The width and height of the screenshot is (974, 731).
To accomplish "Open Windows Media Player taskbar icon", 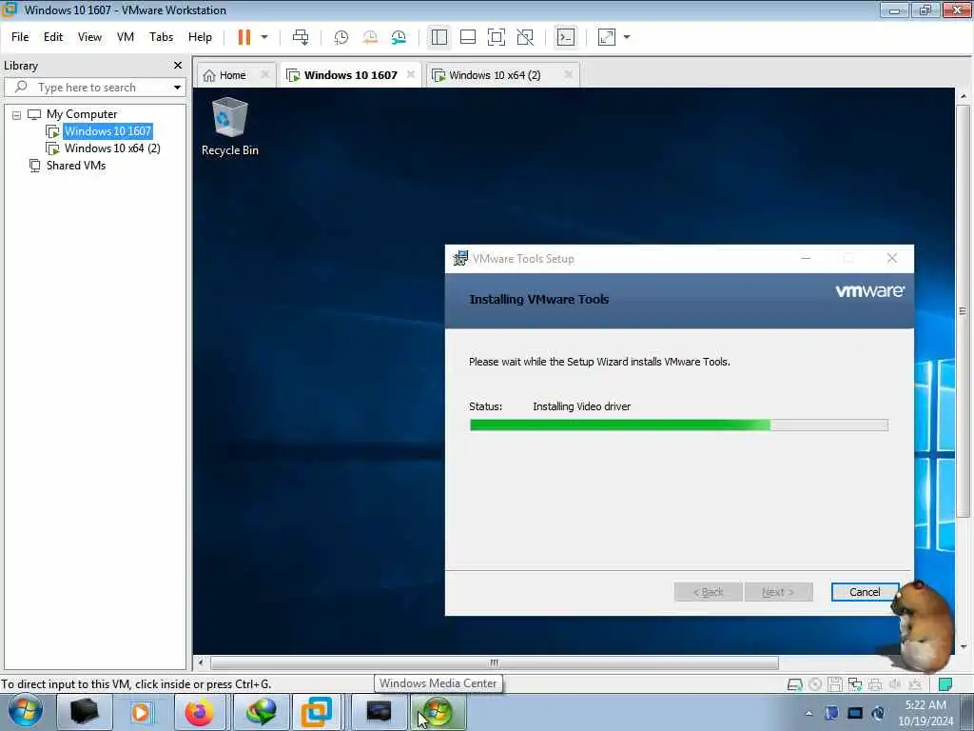I will (x=141, y=712).
